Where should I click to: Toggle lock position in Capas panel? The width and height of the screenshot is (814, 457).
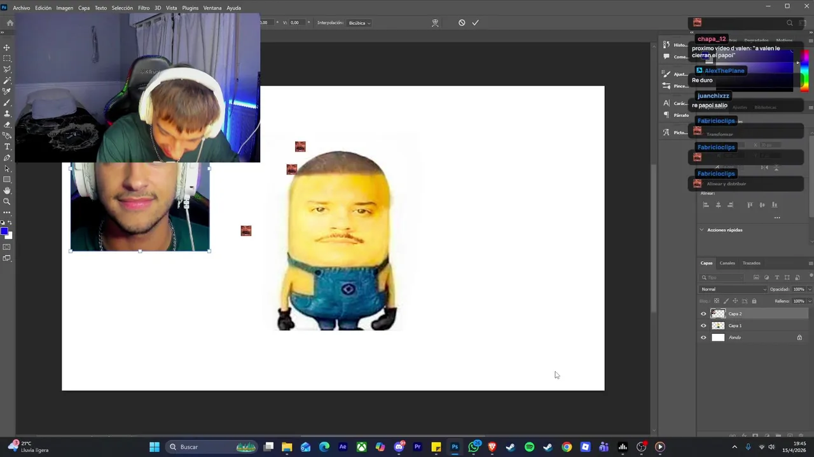point(735,301)
